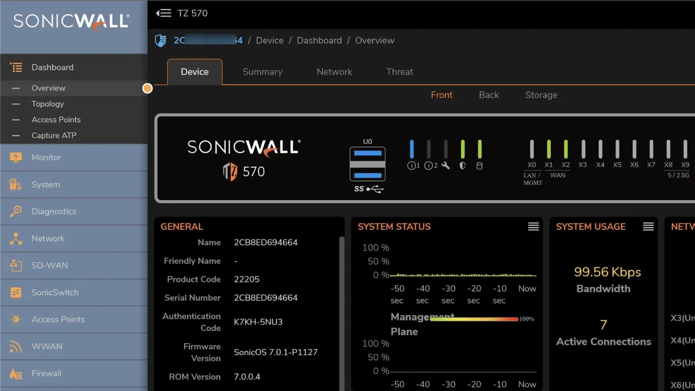Expand the SD-WAN menu section
The image size is (695, 391).
click(x=74, y=265)
